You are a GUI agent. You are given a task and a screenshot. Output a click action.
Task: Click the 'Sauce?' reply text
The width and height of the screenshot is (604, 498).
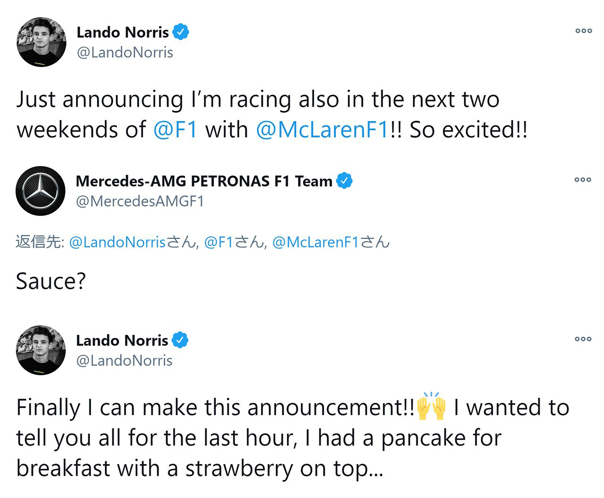51,282
